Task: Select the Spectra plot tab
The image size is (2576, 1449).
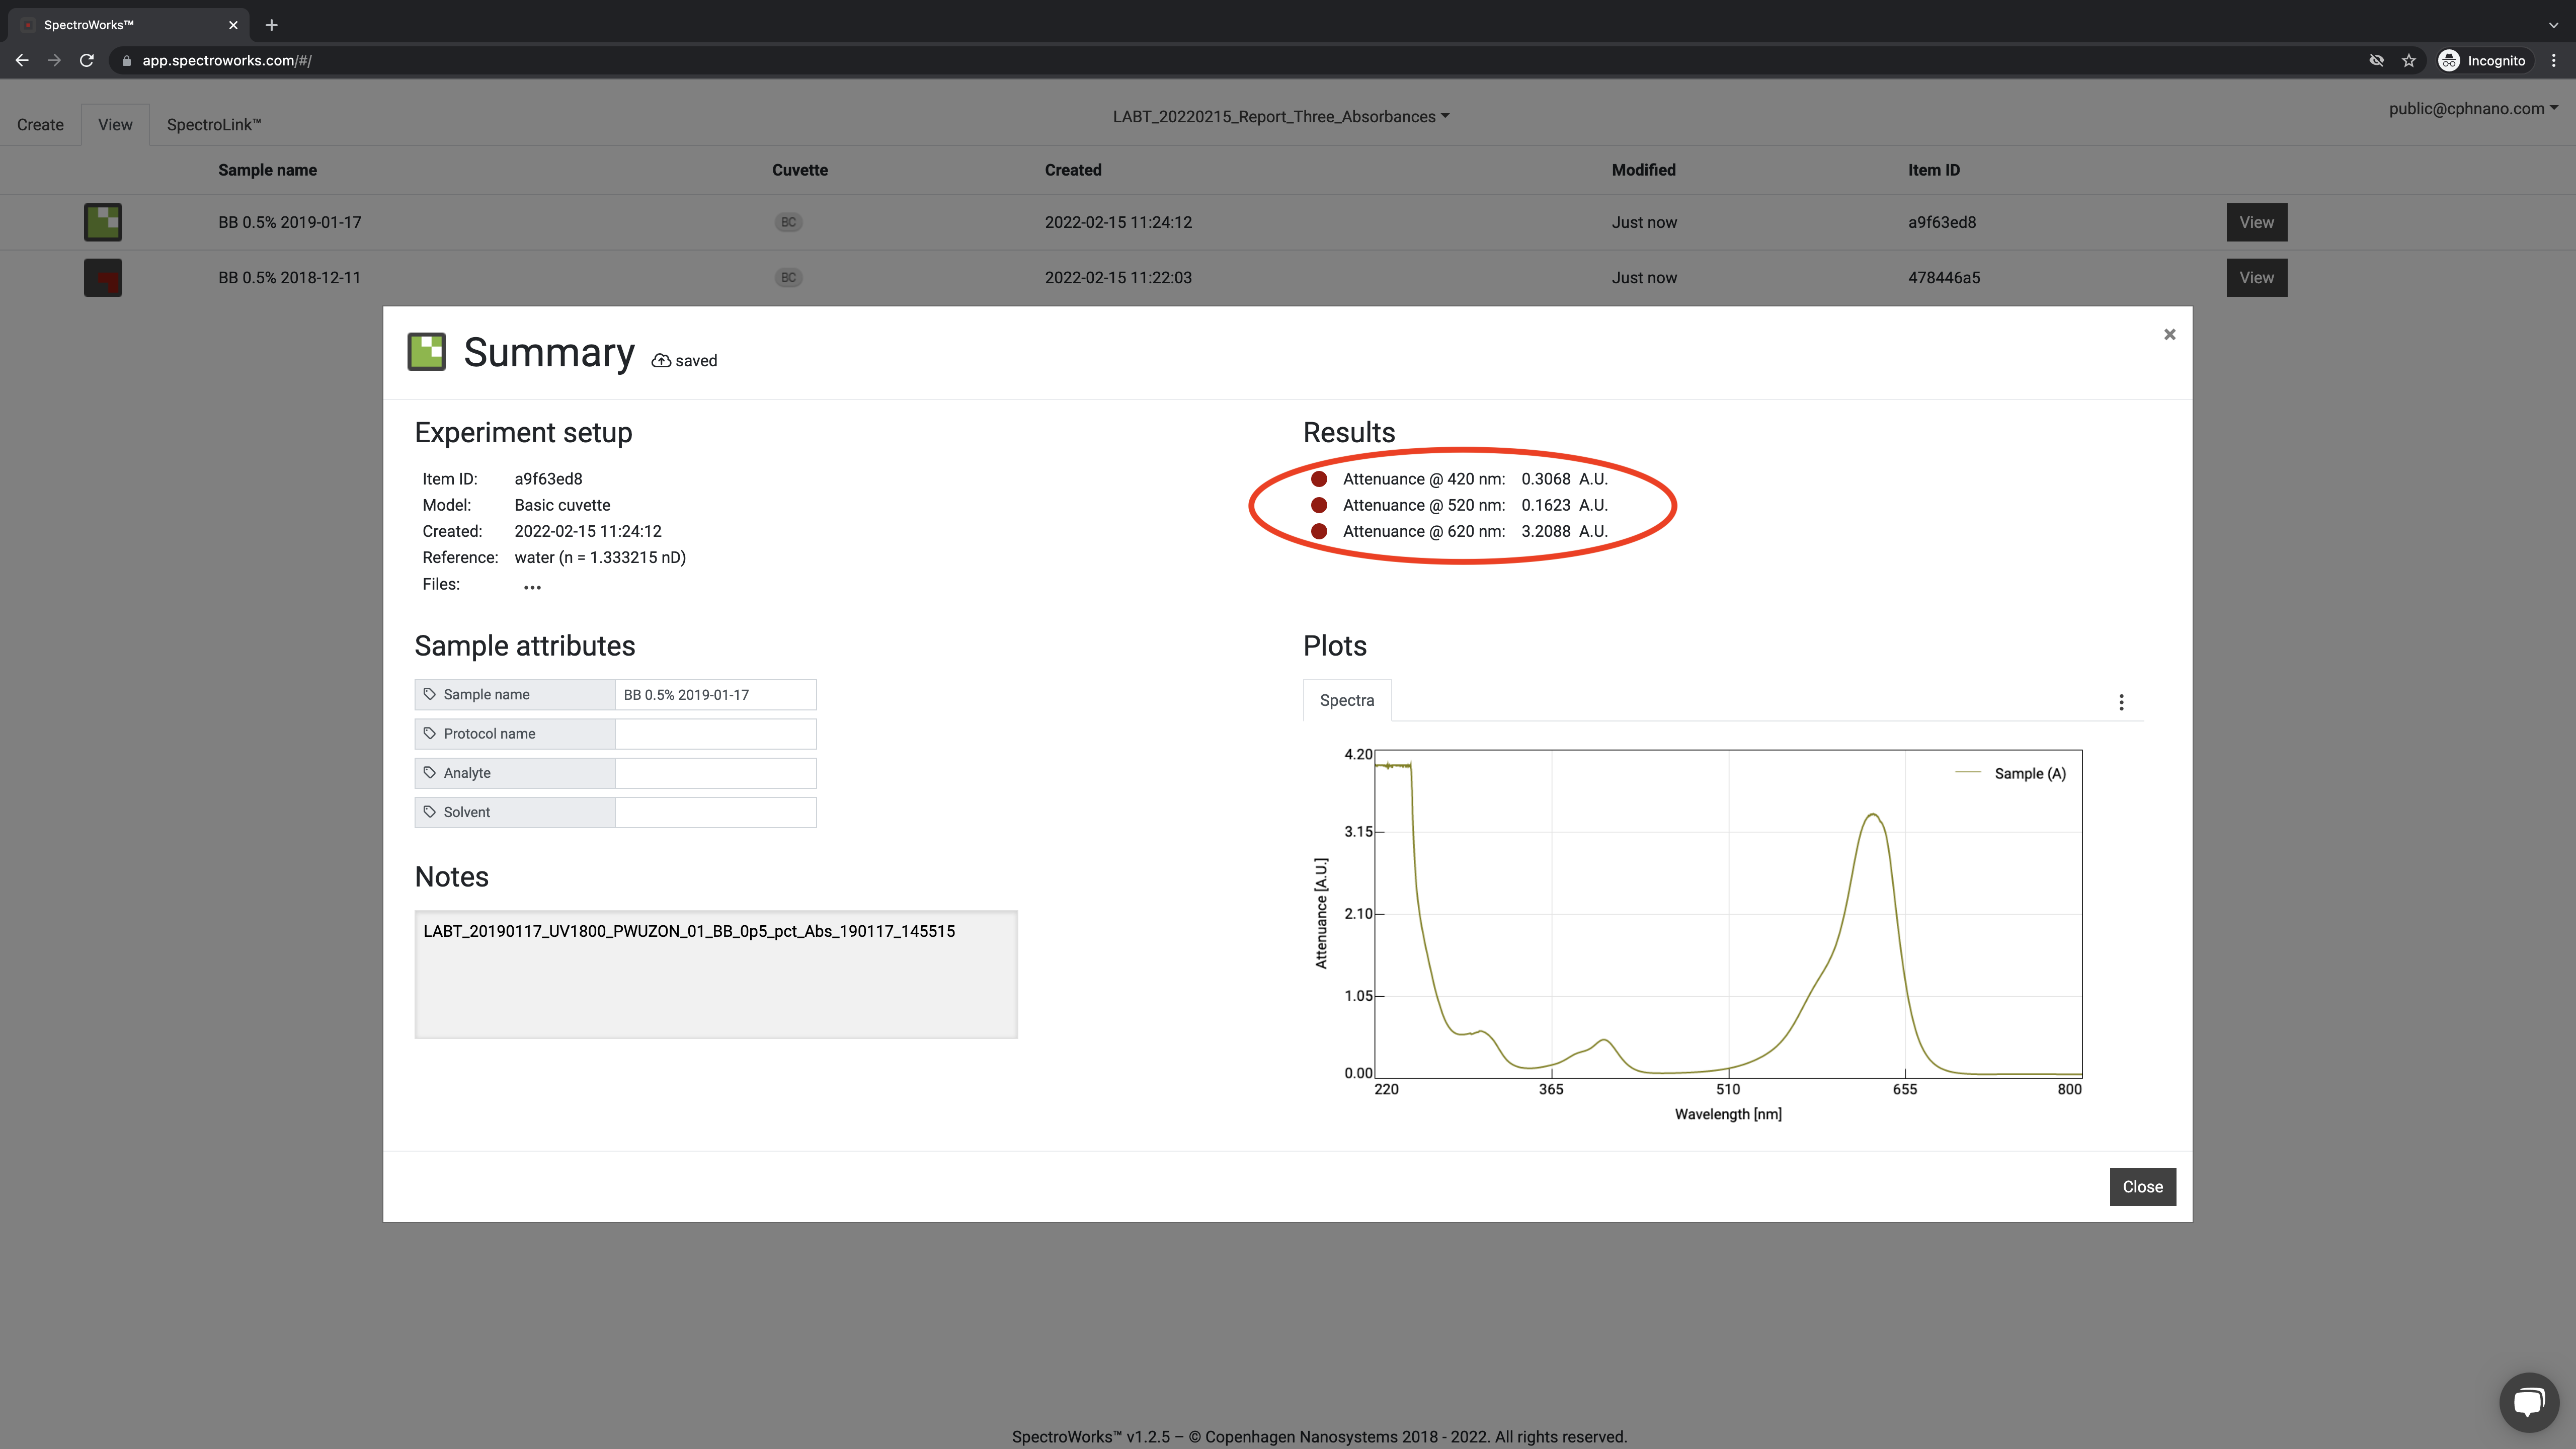Action: [x=1346, y=700]
